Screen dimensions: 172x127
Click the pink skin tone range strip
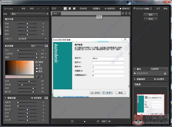coord(19,77)
